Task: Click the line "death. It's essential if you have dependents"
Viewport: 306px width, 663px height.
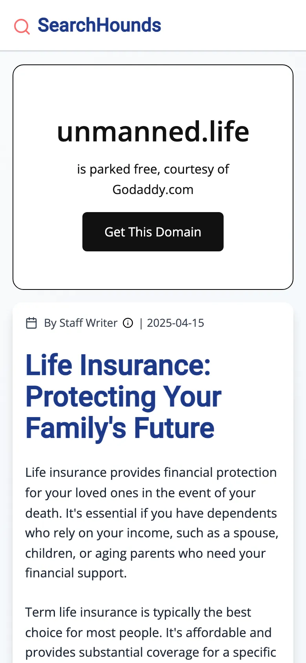Action: pos(151,513)
